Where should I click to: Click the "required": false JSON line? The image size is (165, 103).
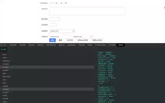(106, 100)
